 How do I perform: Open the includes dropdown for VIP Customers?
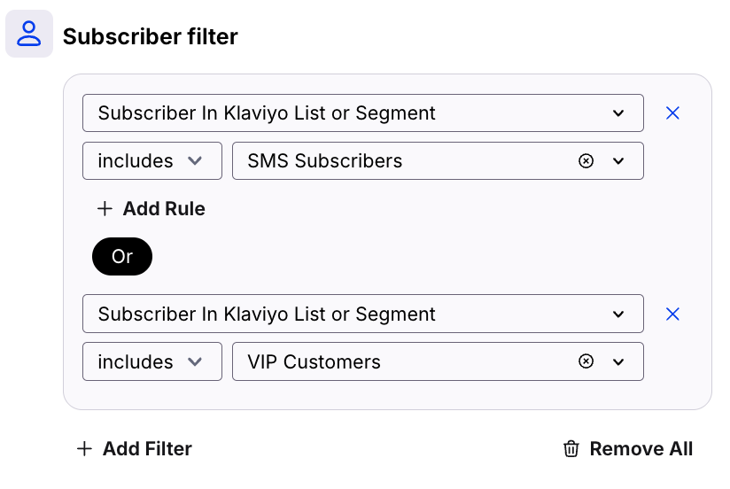151,362
